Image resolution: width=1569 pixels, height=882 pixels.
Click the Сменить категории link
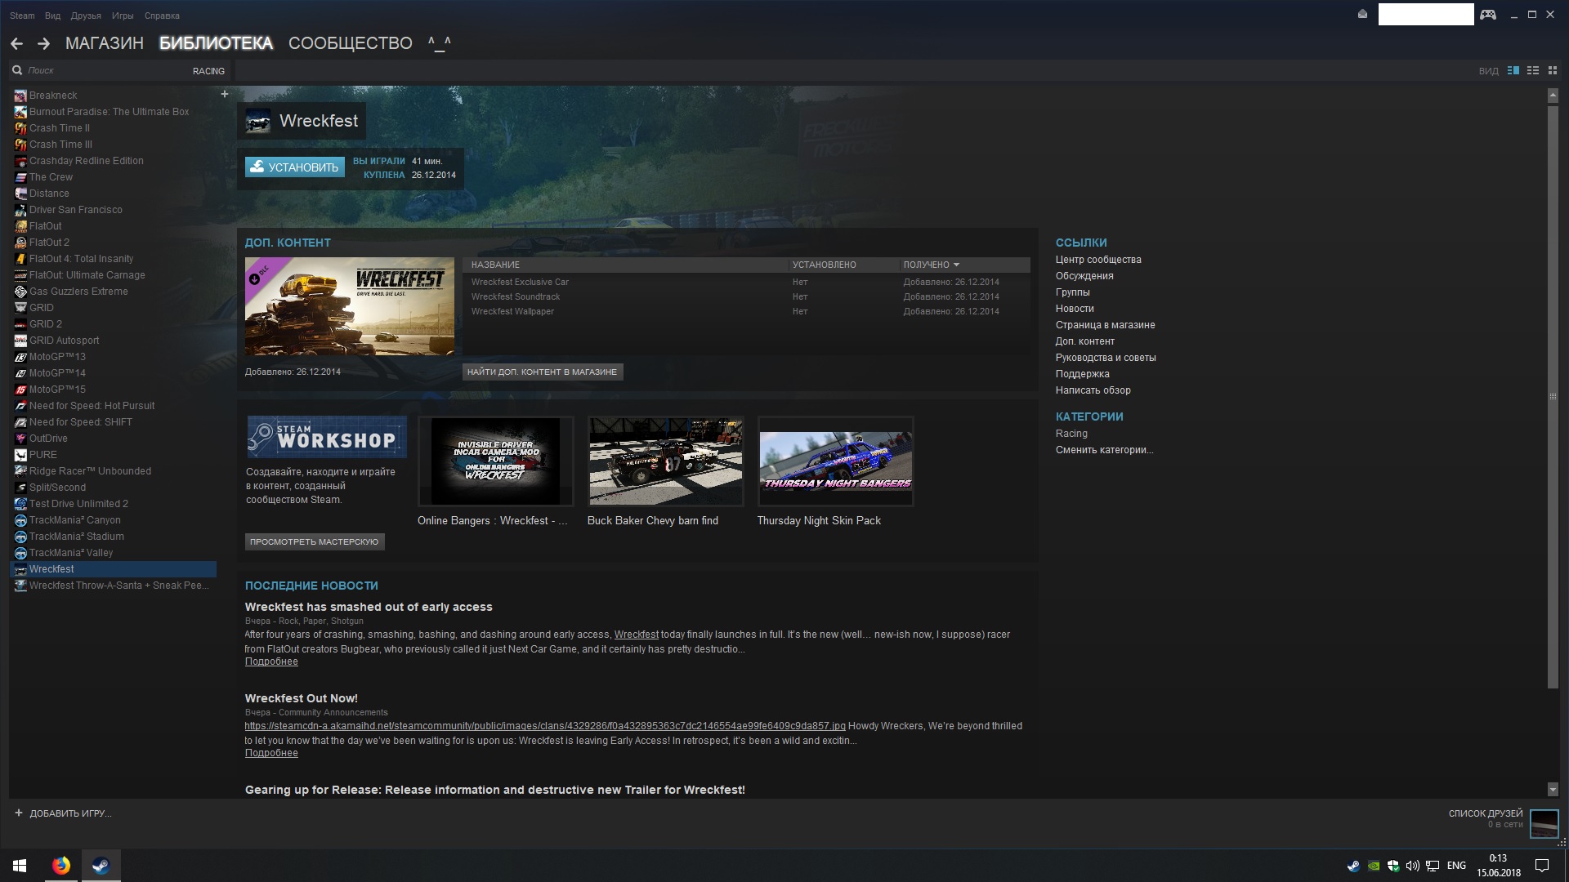pos(1104,450)
